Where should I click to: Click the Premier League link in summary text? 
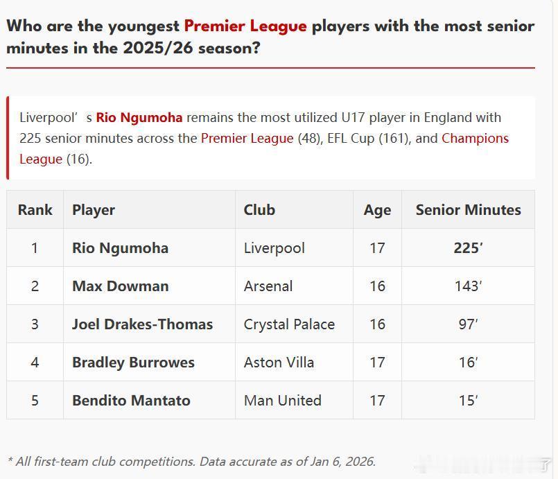point(247,139)
